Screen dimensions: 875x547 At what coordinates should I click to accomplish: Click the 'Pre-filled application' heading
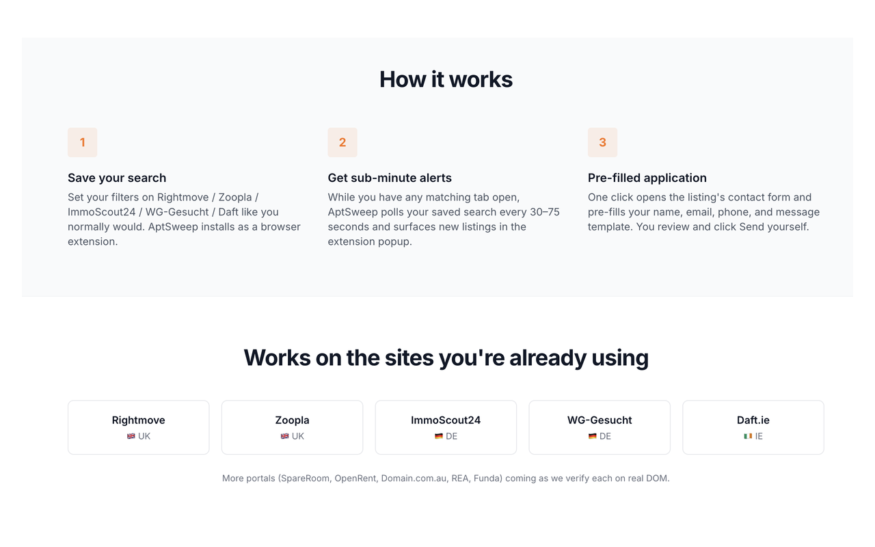tap(647, 178)
